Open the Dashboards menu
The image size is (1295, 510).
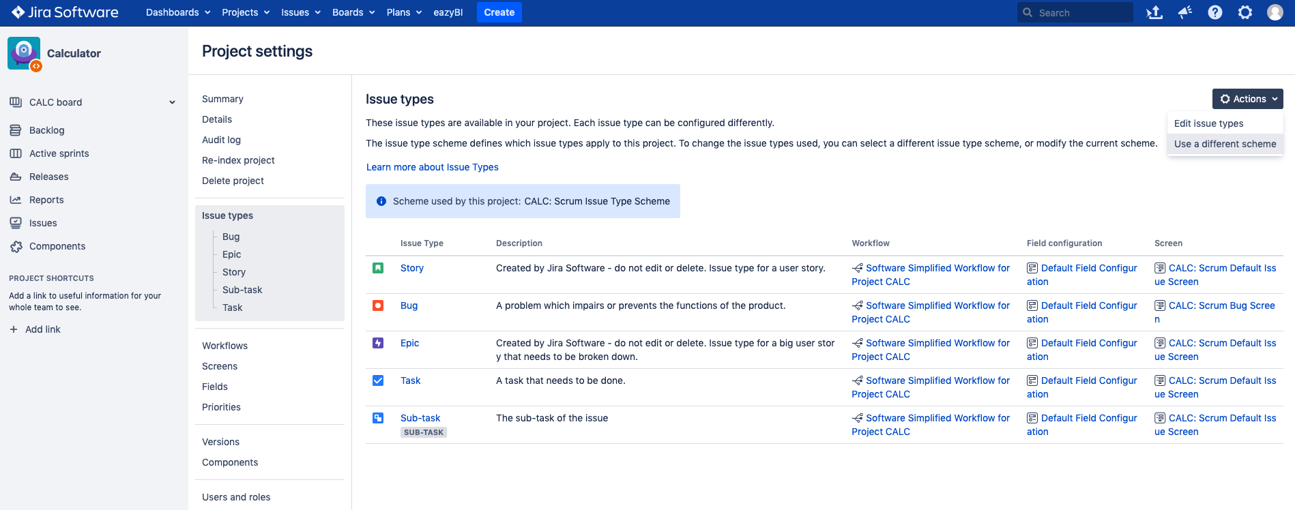coord(178,12)
